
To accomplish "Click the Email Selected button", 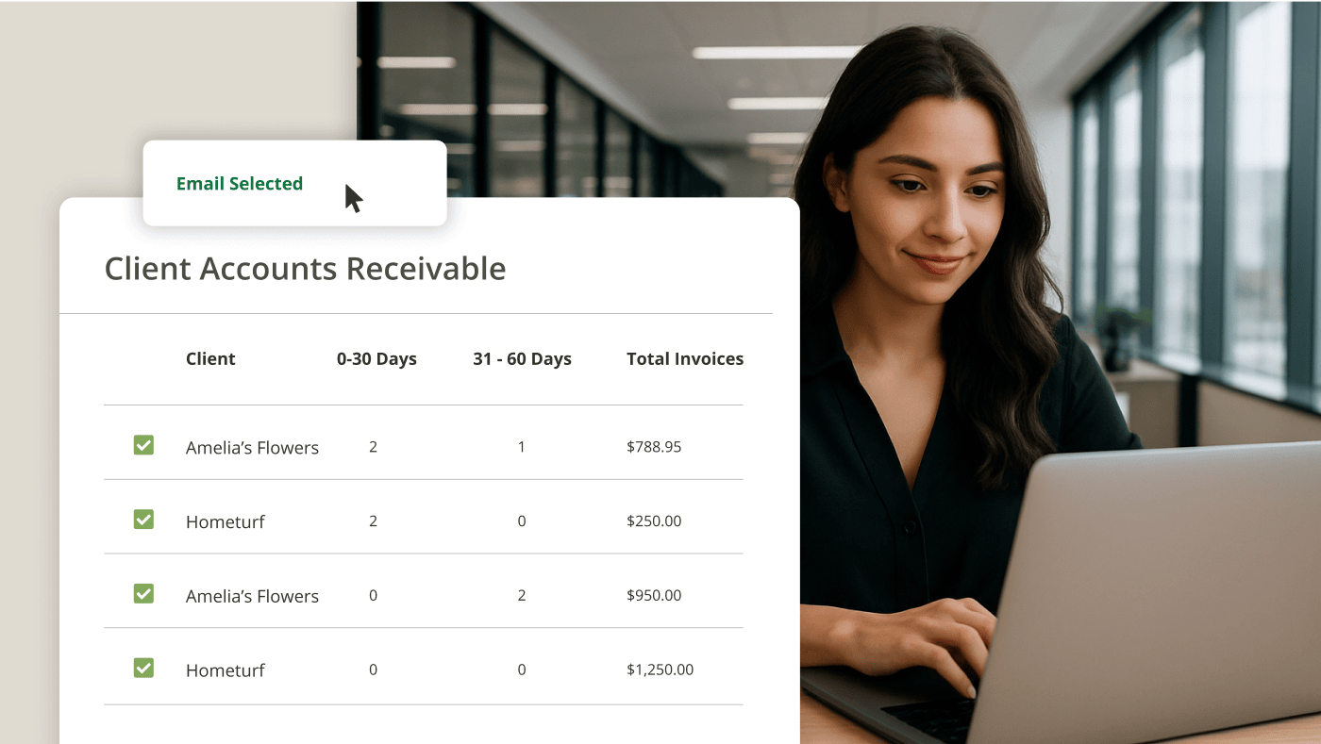I will pyautogui.click(x=294, y=184).
